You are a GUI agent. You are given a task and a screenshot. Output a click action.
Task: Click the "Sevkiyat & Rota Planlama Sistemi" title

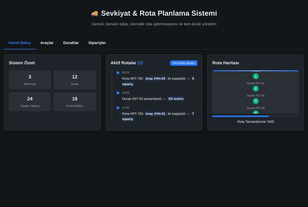point(159,13)
